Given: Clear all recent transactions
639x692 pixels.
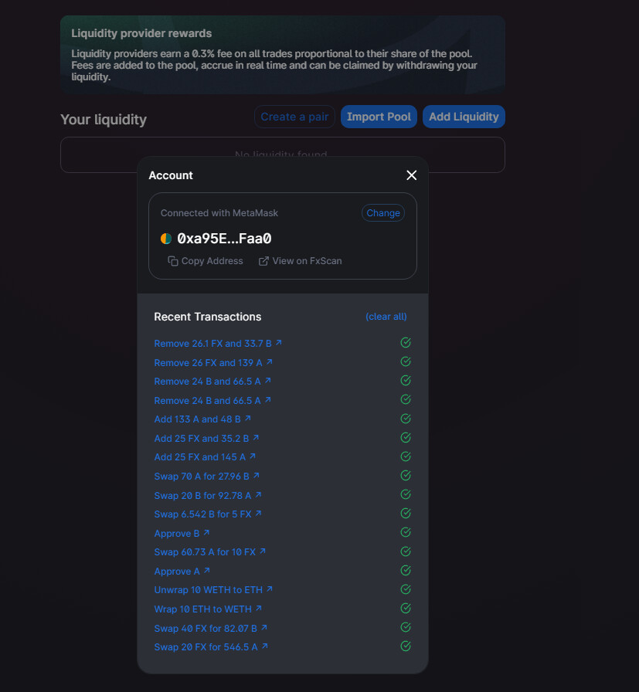Looking at the screenshot, I should tap(386, 317).
